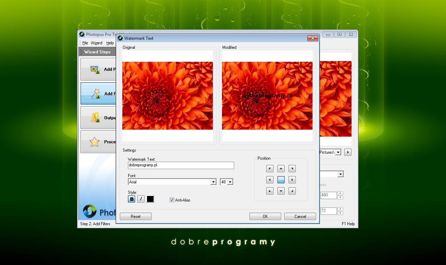Click the Process star step icon
Image resolution: width=446 pixels, height=265 pixels.
[94, 142]
